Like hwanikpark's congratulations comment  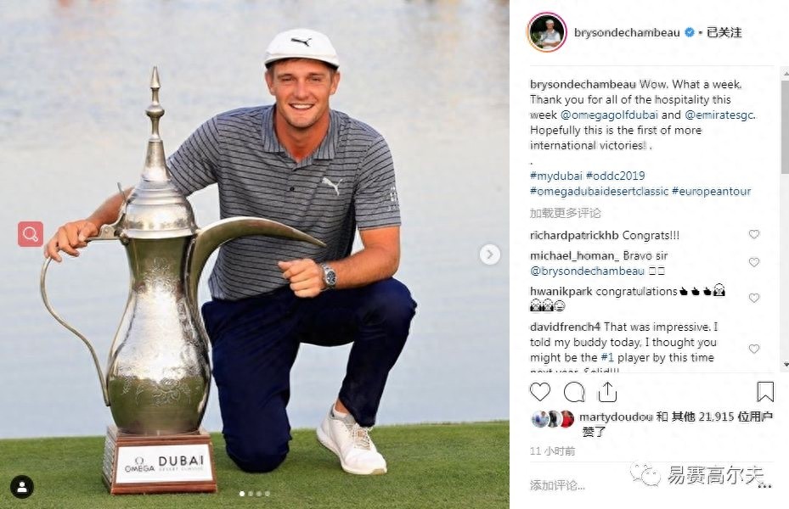(754, 298)
